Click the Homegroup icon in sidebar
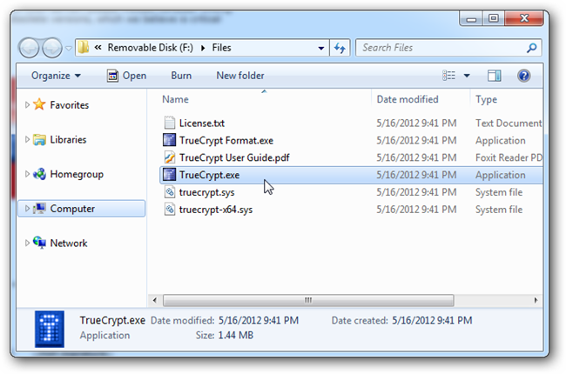Viewport: 566px width, 374px height. [39, 174]
